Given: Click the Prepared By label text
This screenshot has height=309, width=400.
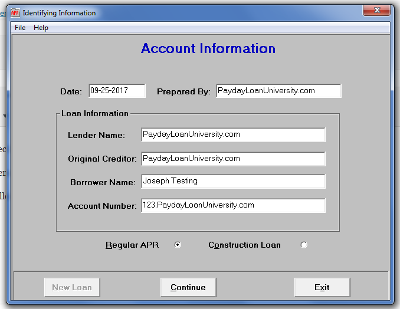Looking at the screenshot, I should (x=183, y=91).
